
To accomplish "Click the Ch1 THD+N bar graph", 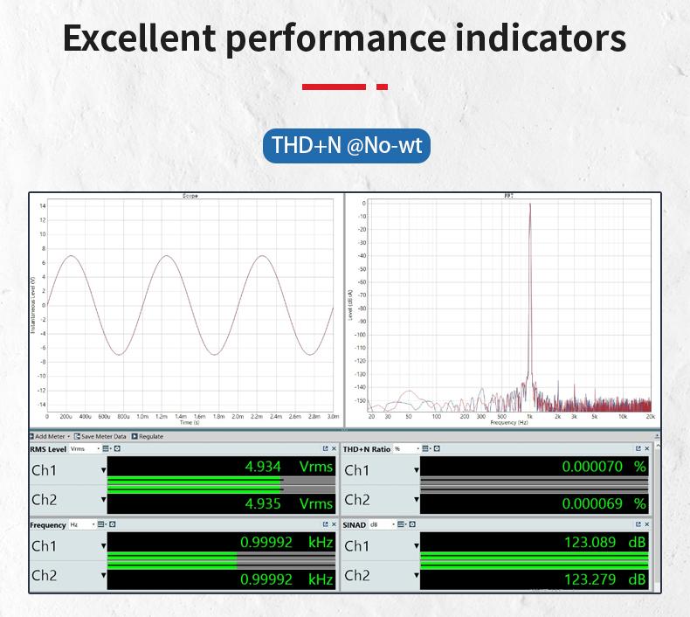I will click(535, 479).
